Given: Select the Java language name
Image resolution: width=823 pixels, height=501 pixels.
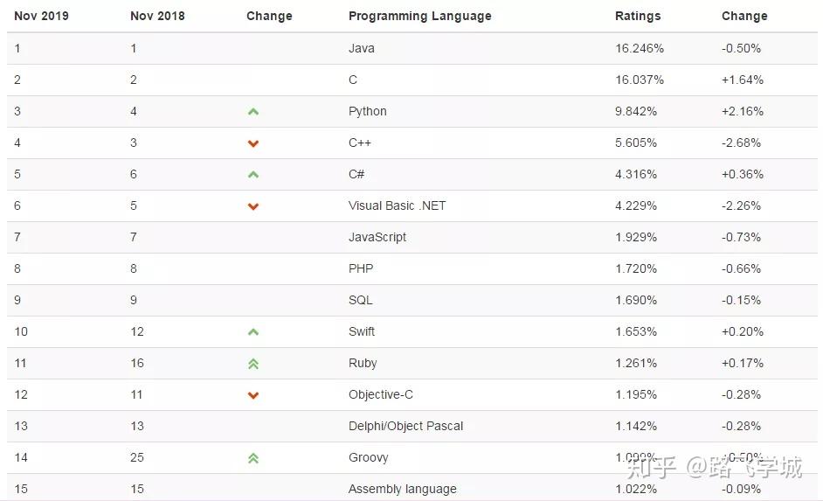Looking at the screenshot, I should click(x=362, y=48).
